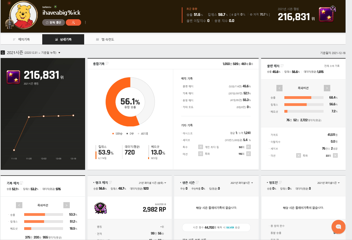
Task: Open the 맵 숙련도 tab
Action: point(105,39)
